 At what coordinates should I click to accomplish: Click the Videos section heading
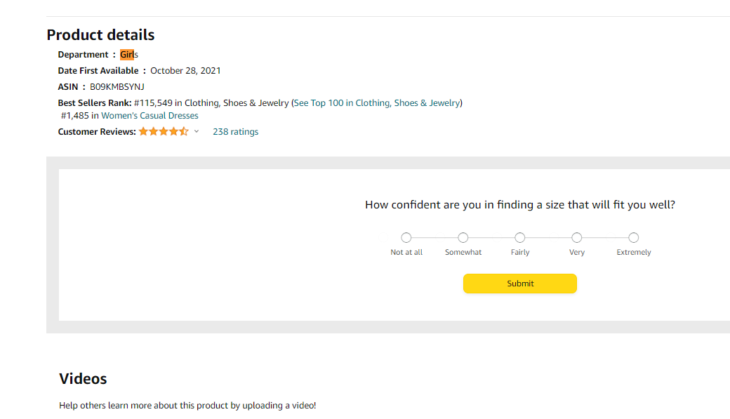[83, 378]
